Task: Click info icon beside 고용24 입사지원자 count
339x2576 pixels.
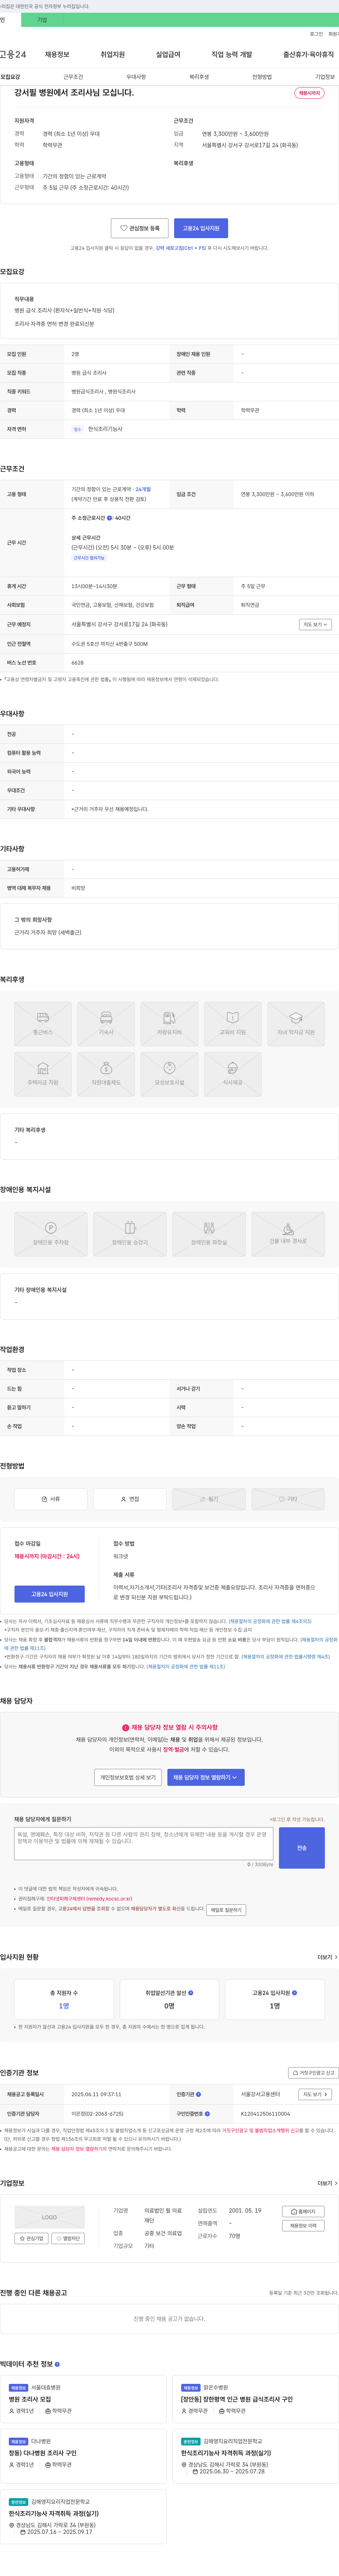Action: click(294, 1992)
